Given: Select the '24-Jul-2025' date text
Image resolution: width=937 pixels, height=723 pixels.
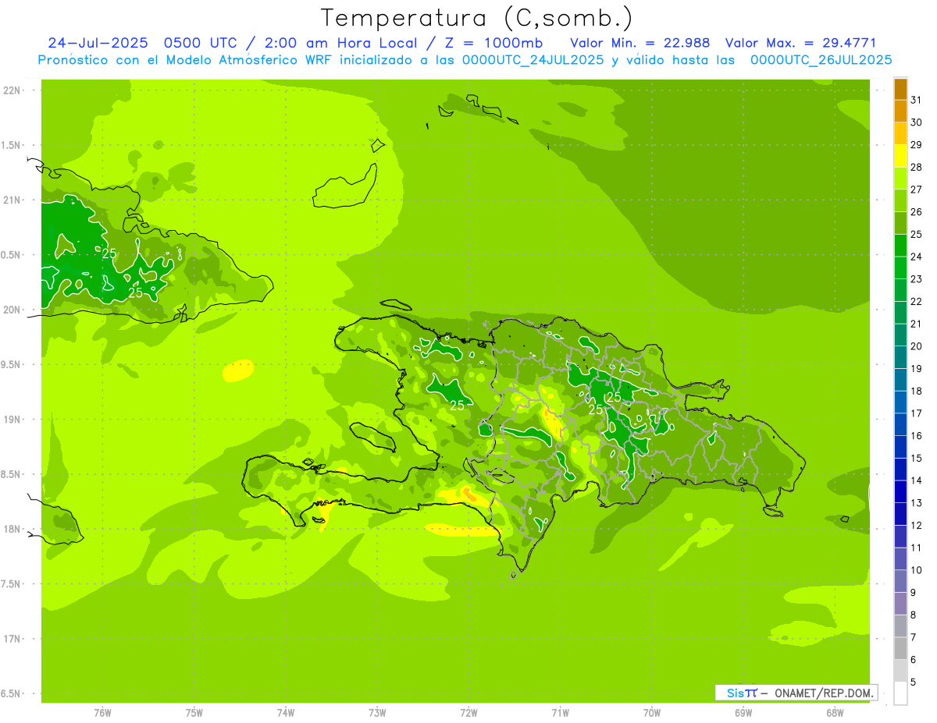Looking at the screenshot, I should (x=98, y=43).
